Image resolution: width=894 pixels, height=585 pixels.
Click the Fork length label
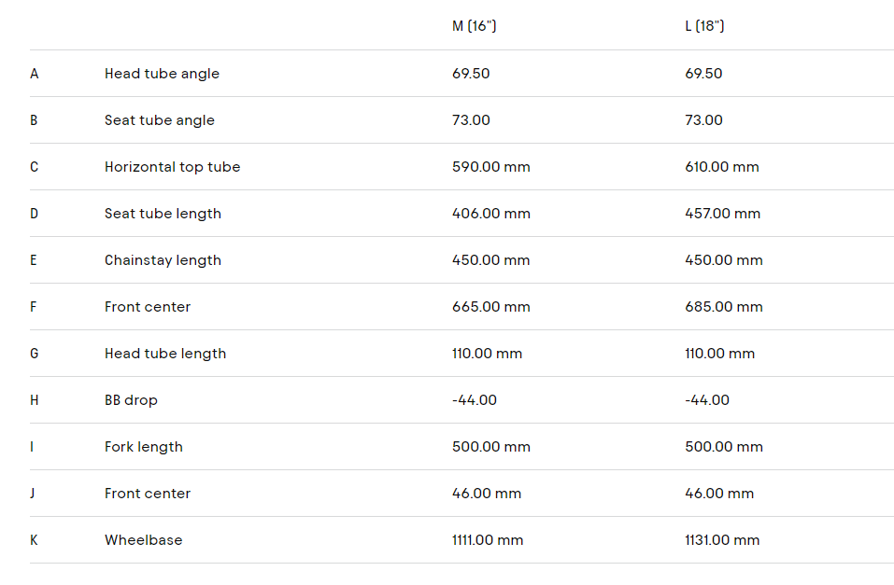tap(144, 447)
